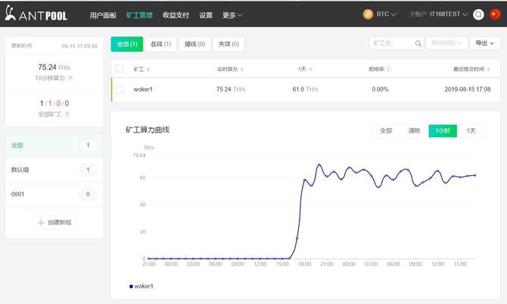507x304 pixels.
Task: Click the 0.00% reject rate cell
Action: pyautogui.click(x=380, y=89)
